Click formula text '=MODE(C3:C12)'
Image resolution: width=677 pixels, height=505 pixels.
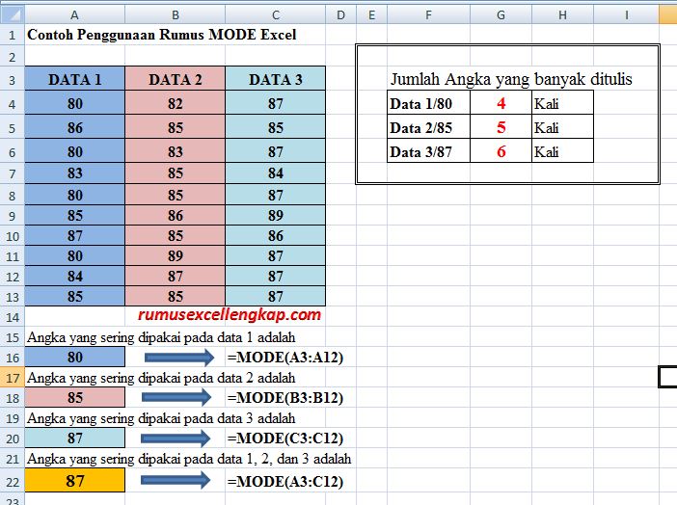click(x=285, y=439)
